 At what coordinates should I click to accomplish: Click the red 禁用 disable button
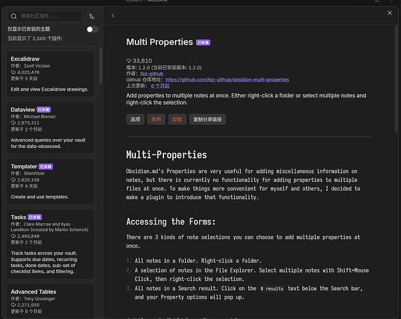coord(156,119)
